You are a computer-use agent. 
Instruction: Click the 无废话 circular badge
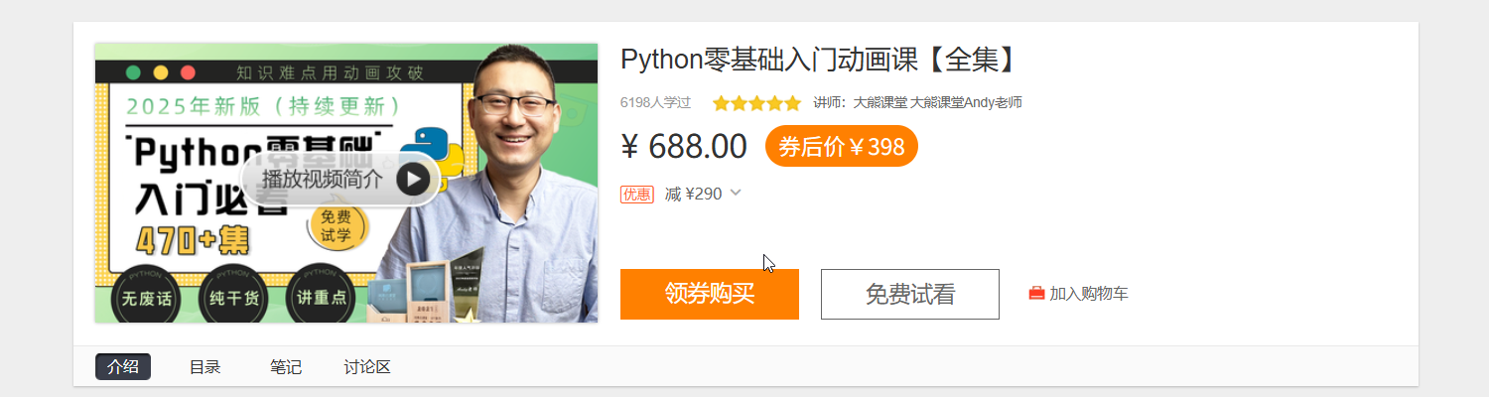[x=145, y=294]
